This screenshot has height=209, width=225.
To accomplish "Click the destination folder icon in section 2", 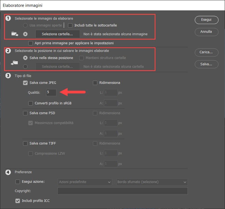I will click(x=15, y=62).
